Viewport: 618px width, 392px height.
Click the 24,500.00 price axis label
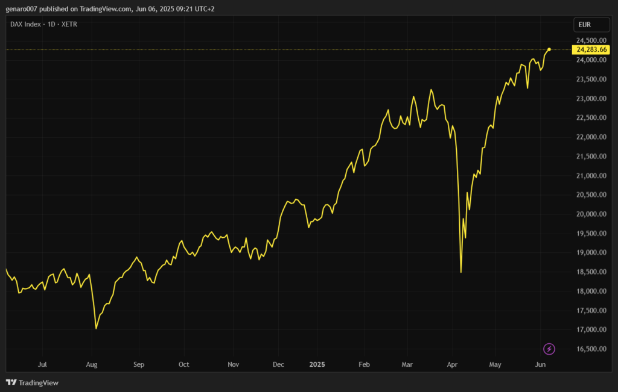591,41
